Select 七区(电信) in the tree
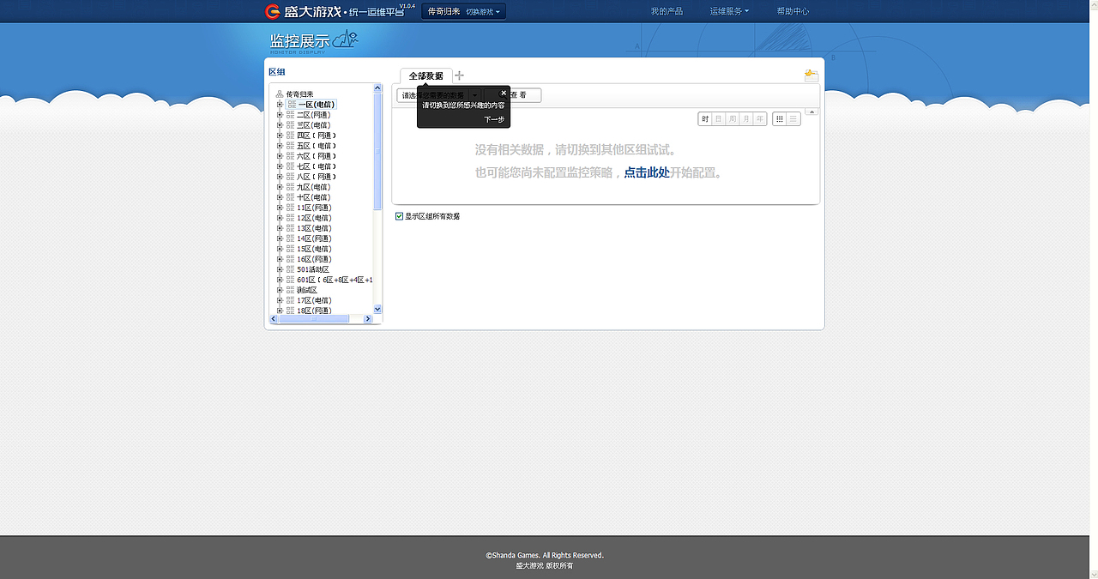The image size is (1098, 579). pyautogui.click(x=317, y=166)
